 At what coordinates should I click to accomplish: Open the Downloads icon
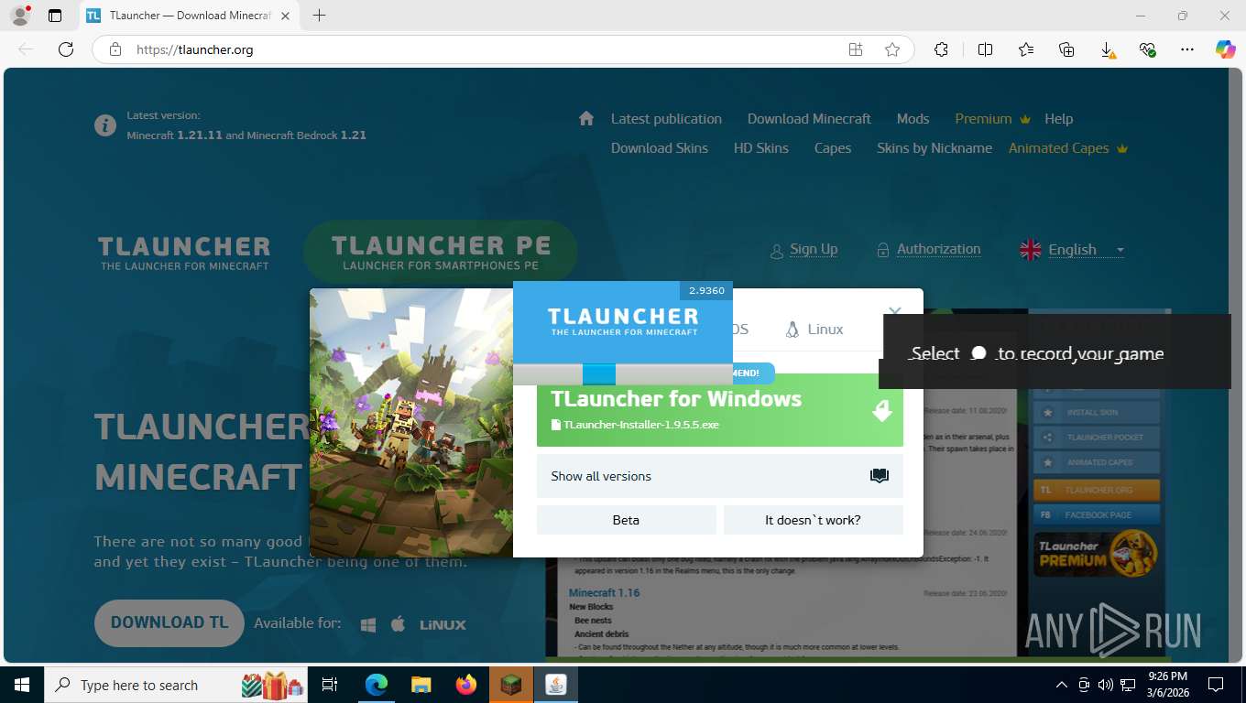point(1107,49)
